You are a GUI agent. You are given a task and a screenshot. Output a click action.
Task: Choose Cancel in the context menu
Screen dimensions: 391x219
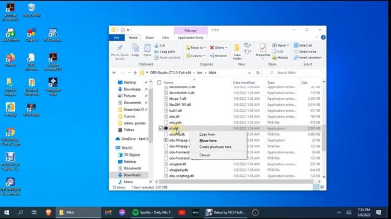205,155
